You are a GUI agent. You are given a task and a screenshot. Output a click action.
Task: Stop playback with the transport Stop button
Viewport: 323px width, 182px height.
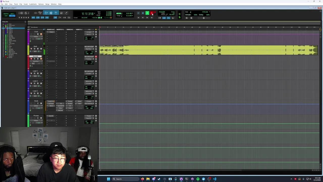click(143, 13)
